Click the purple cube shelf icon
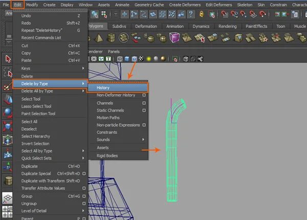 (x=174, y=37)
